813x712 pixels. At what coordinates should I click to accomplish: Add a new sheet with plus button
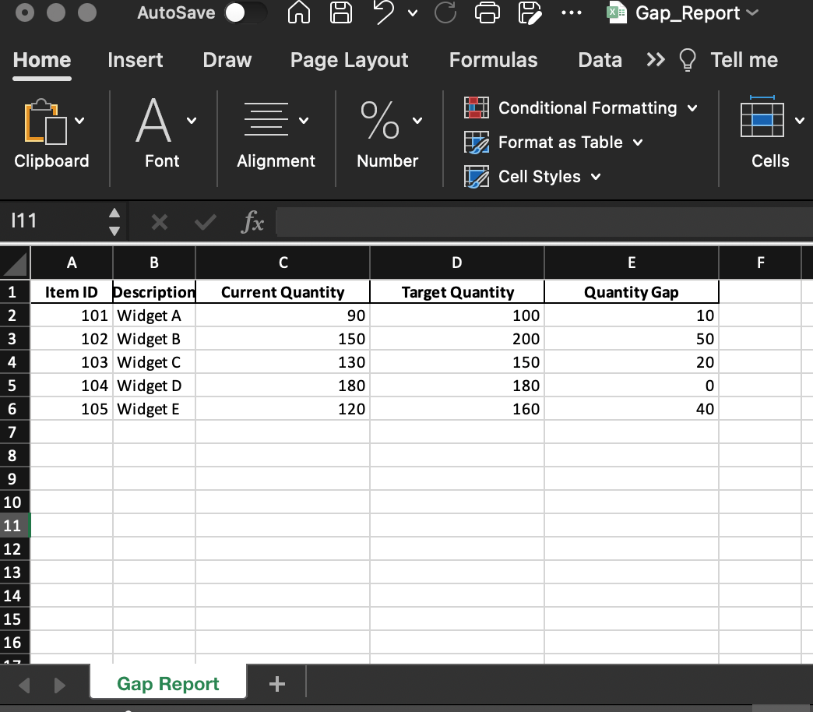point(276,684)
